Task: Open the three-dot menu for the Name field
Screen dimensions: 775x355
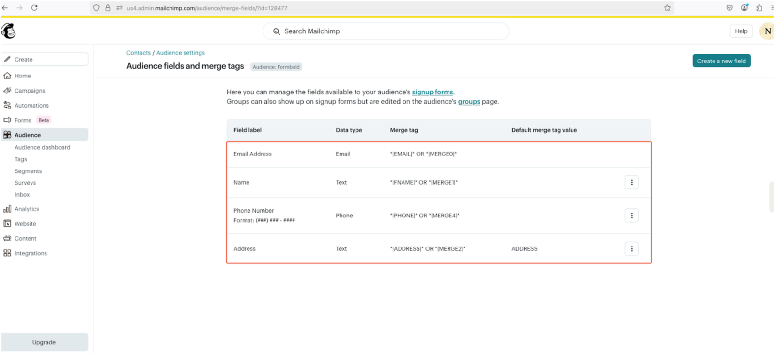Action: [632, 182]
